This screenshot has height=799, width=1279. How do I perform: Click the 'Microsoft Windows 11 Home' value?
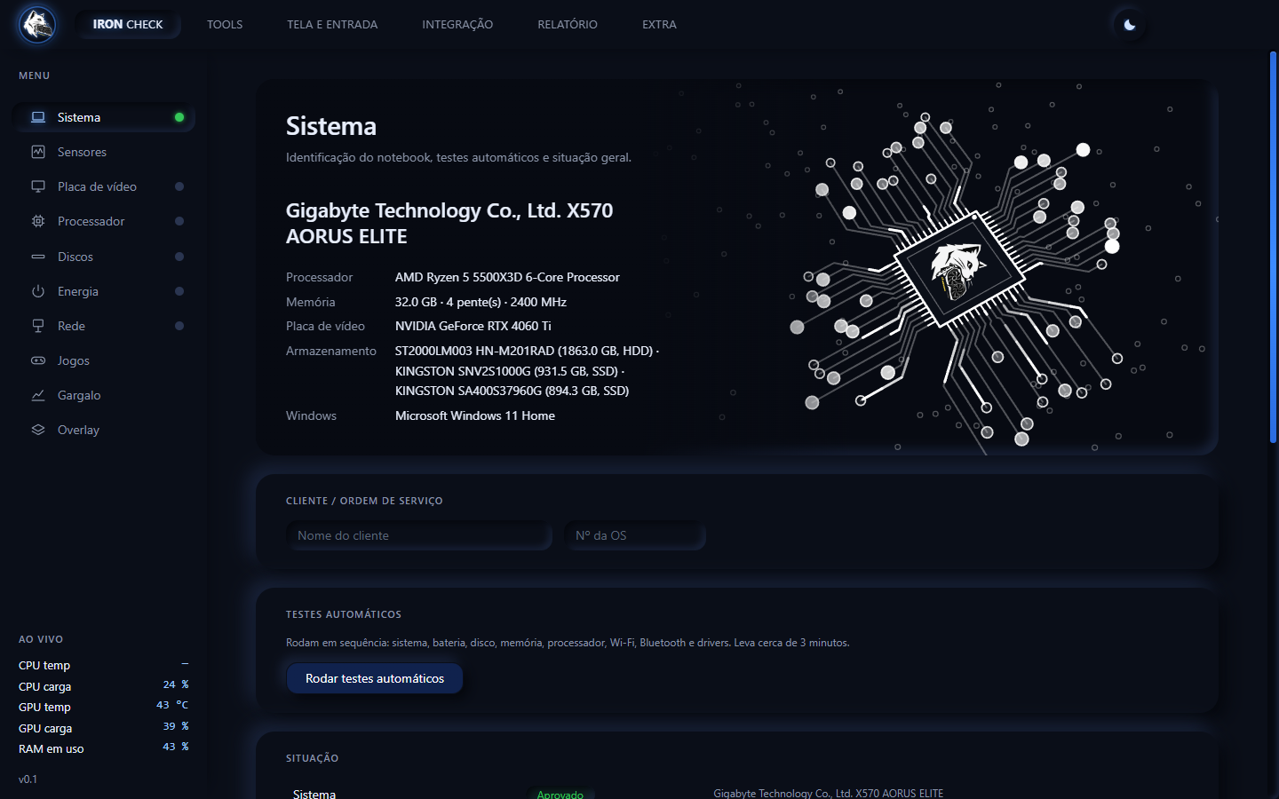tap(475, 415)
